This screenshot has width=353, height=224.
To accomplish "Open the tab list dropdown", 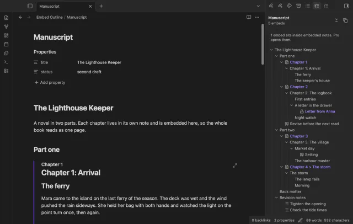I will coord(258,6).
